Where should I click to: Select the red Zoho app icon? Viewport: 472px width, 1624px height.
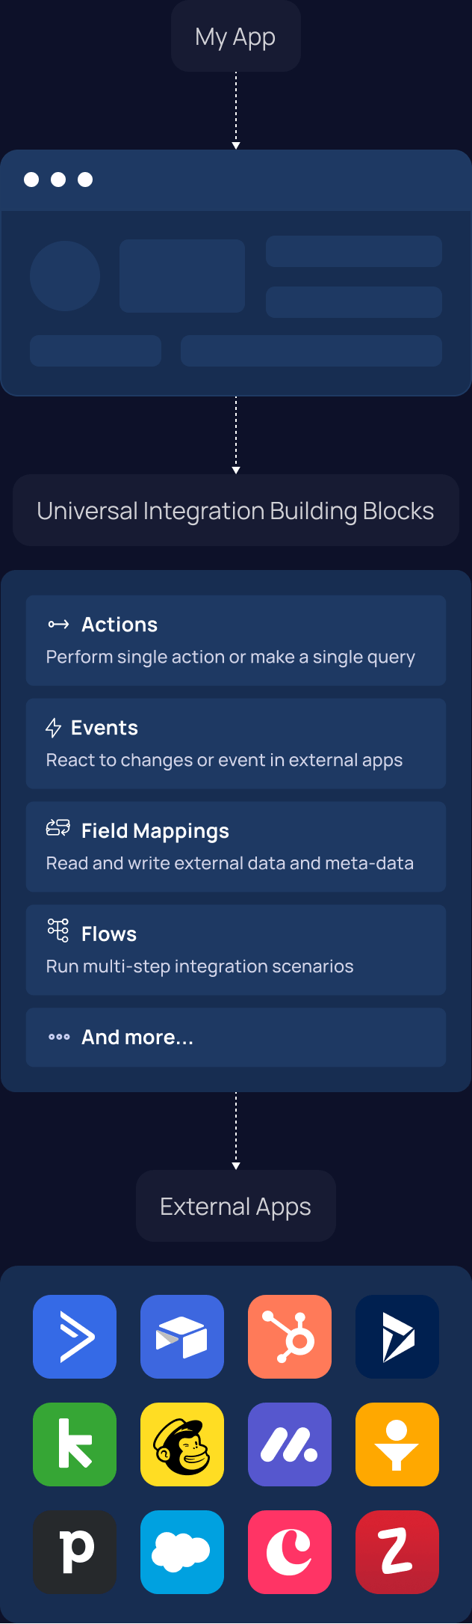pos(397,1552)
